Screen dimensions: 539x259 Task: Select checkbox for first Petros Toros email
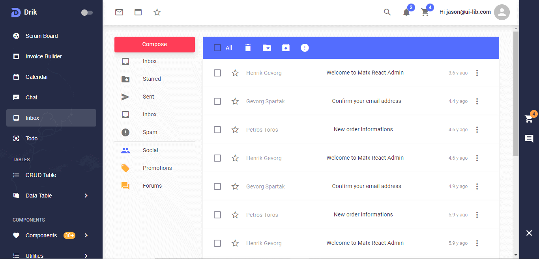click(217, 130)
